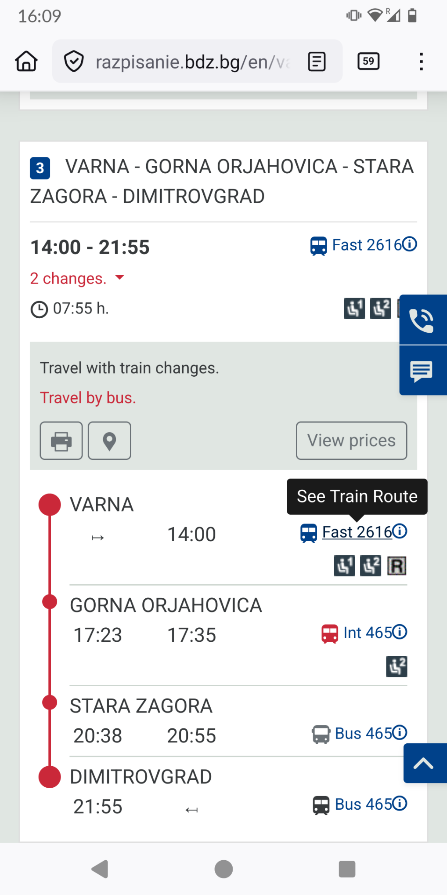Viewport: 447px width, 895px height.
Task: Open the chat message floating button
Action: click(422, 371)
